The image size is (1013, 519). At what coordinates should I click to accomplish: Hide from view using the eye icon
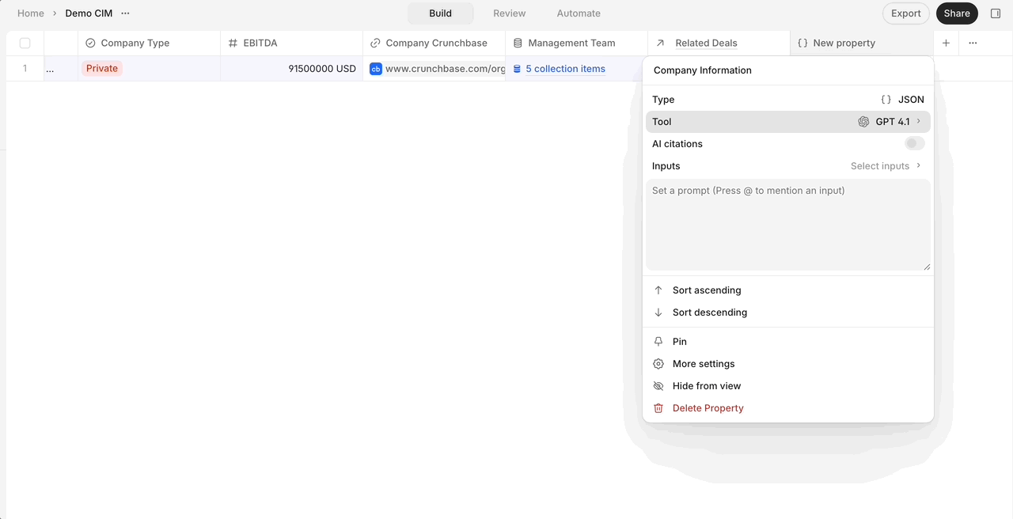(658, 386)
